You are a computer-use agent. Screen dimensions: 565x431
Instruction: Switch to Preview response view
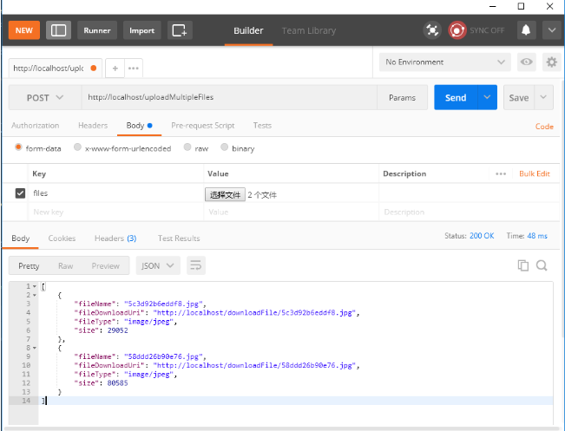pyautogui.click(x=105, y=265)
